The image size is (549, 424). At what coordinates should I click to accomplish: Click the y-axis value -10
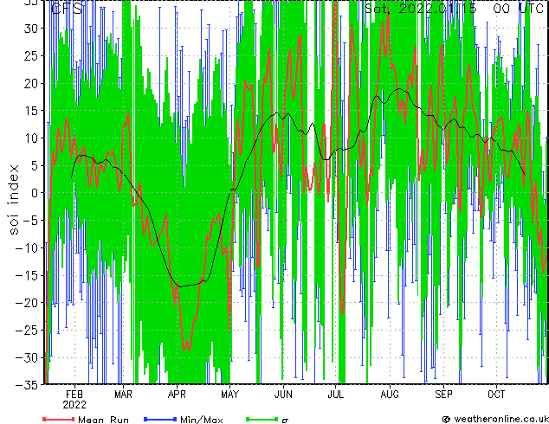pyautogui.click(x=27, y=247)
